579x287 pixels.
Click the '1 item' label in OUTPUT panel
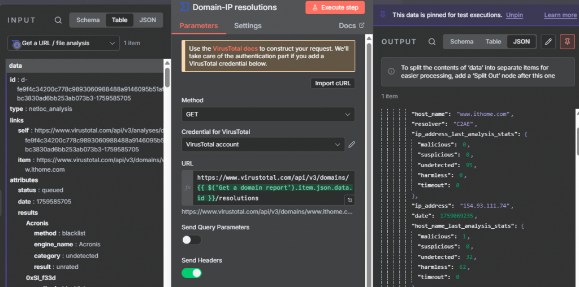click(390, 96)
